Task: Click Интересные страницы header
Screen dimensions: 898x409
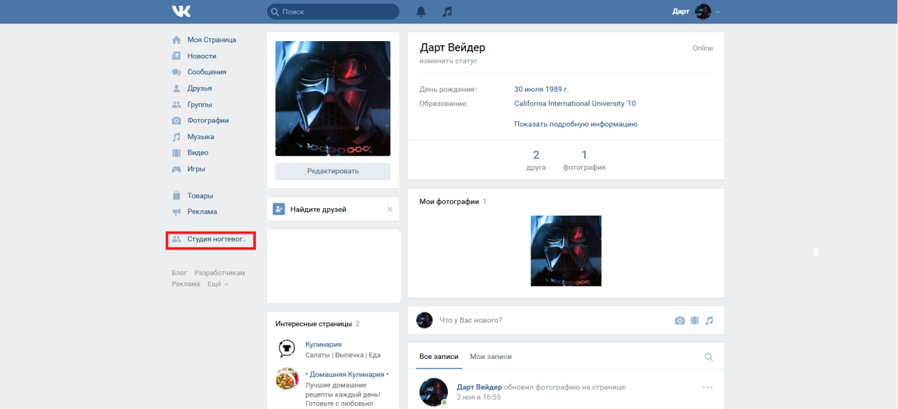Action: click(314, 323)
